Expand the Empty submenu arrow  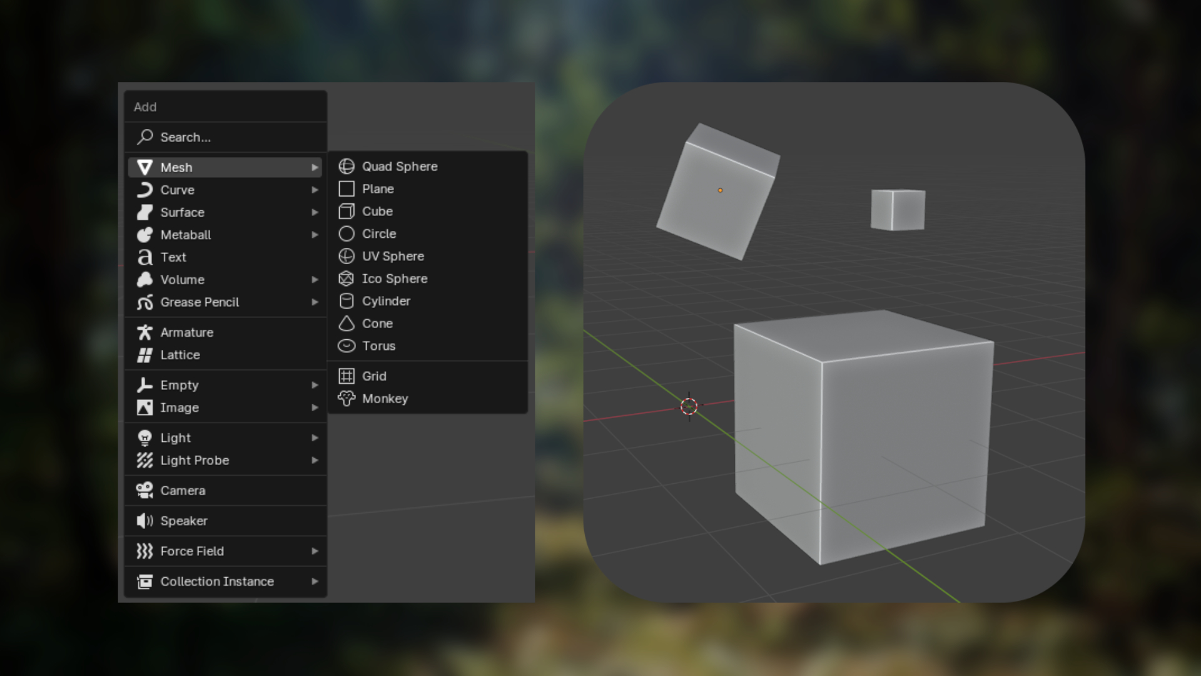(x=315, y=385)
